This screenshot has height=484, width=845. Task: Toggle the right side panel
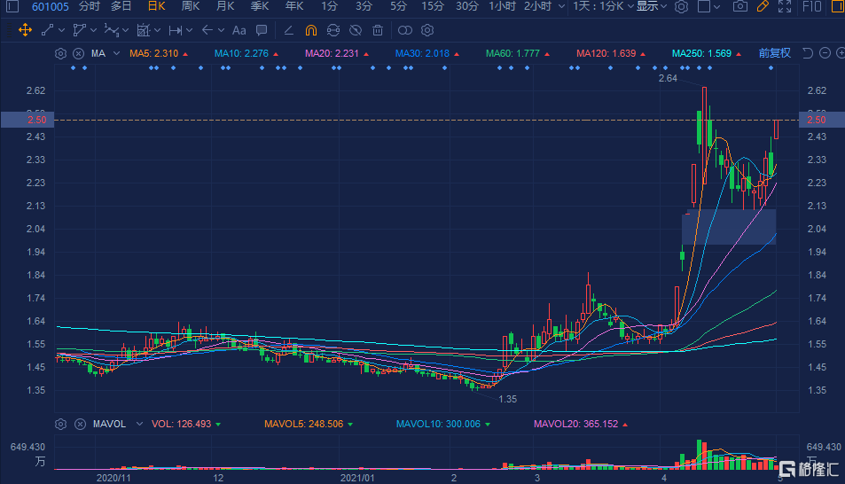coord(839,6)
